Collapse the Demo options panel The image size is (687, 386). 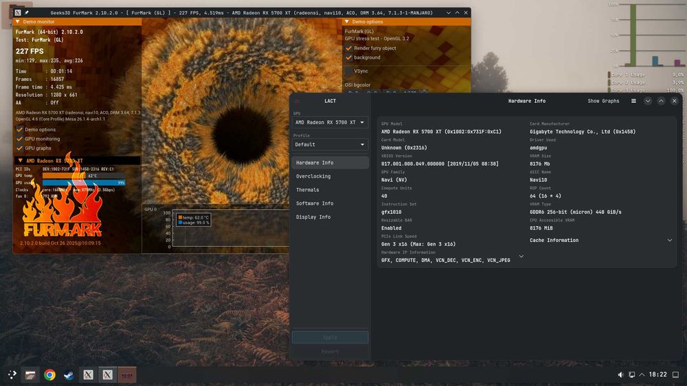tap(346, 21)
